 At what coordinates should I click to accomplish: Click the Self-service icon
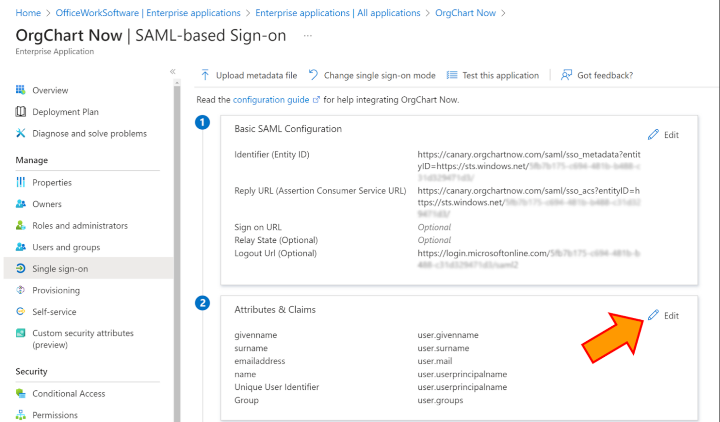click(x=20, y=311)
